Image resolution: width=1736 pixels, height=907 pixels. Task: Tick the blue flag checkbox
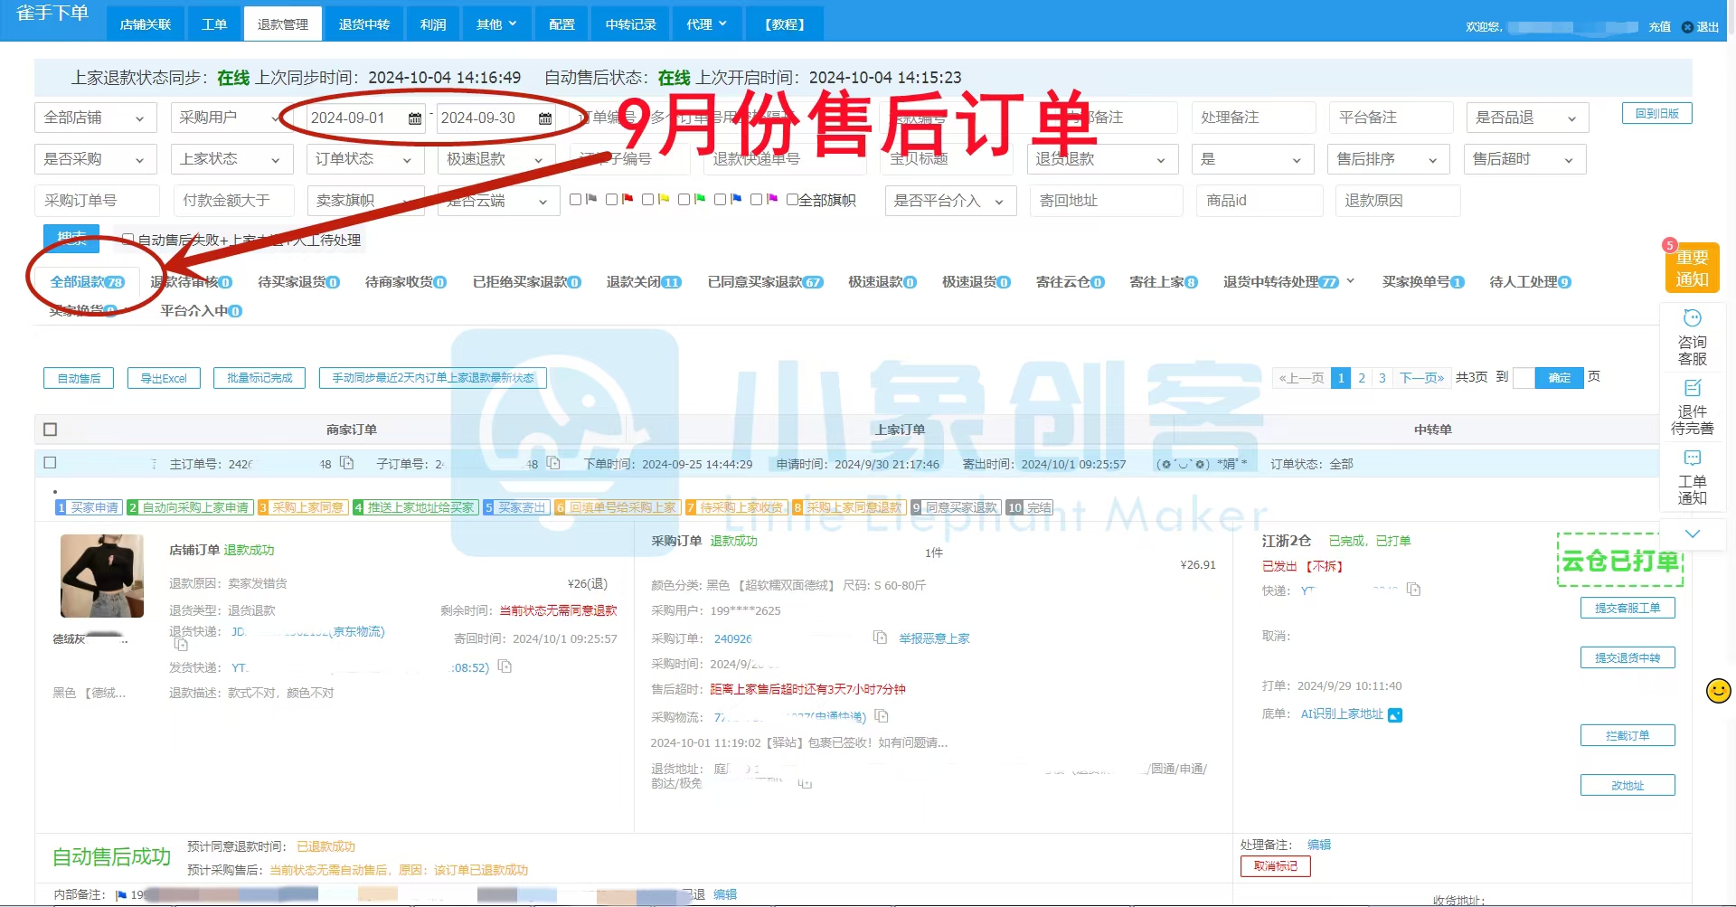pos(721,200)
